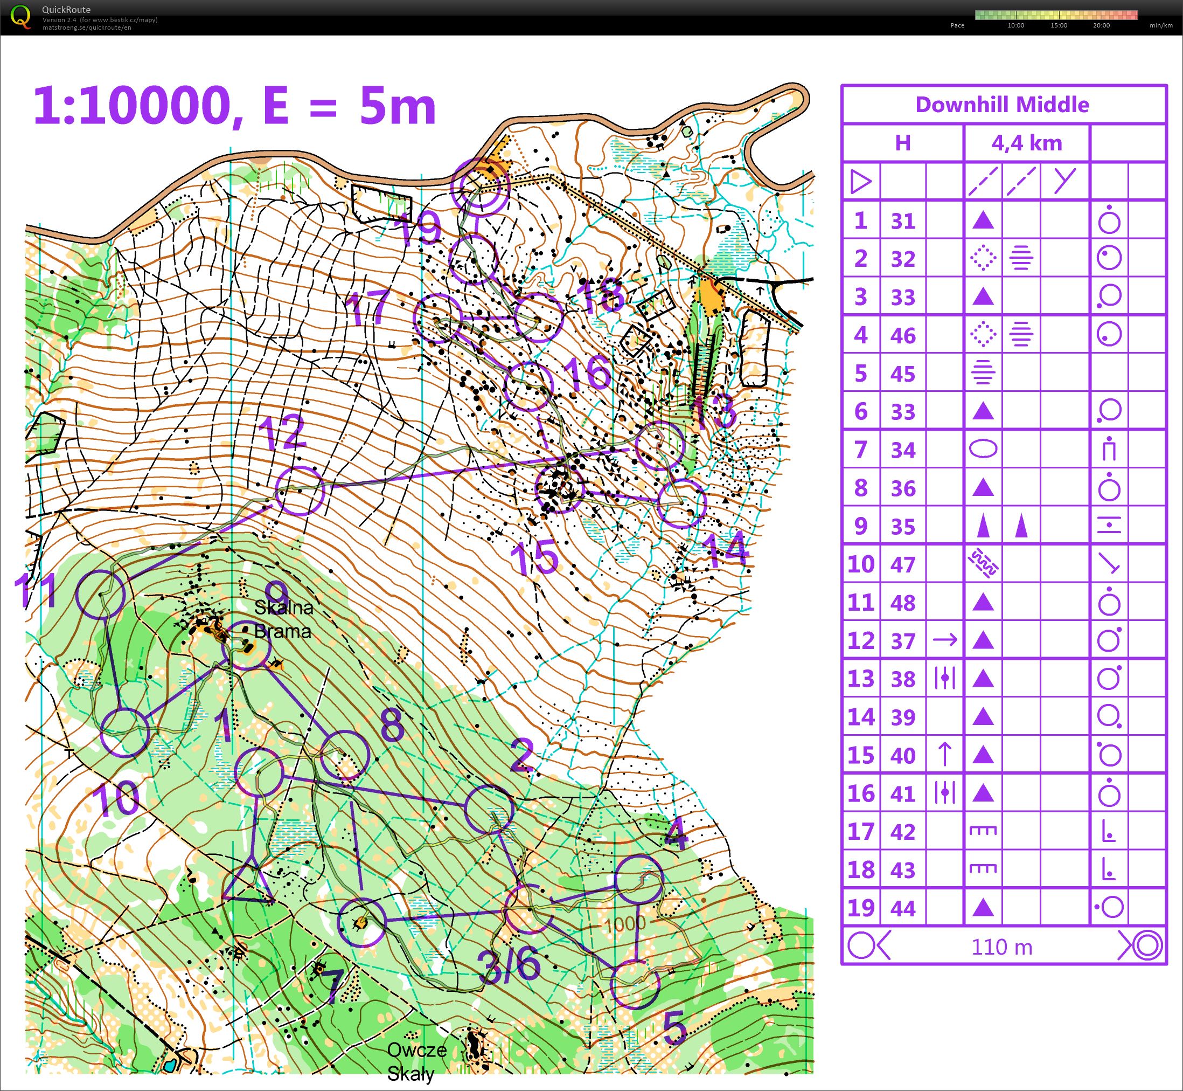
Task: Click the QuickRoute Q logo icon
Action: click(x=24, y=18)
